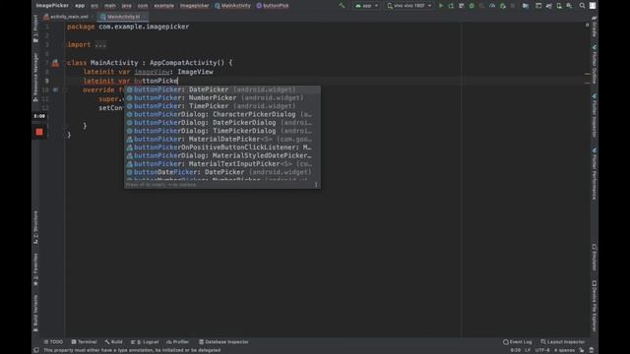Screen dimensions: 630x354
Task: Choose the 'buttonPicker: NumberPicker' suggestion
Action: 222,98
